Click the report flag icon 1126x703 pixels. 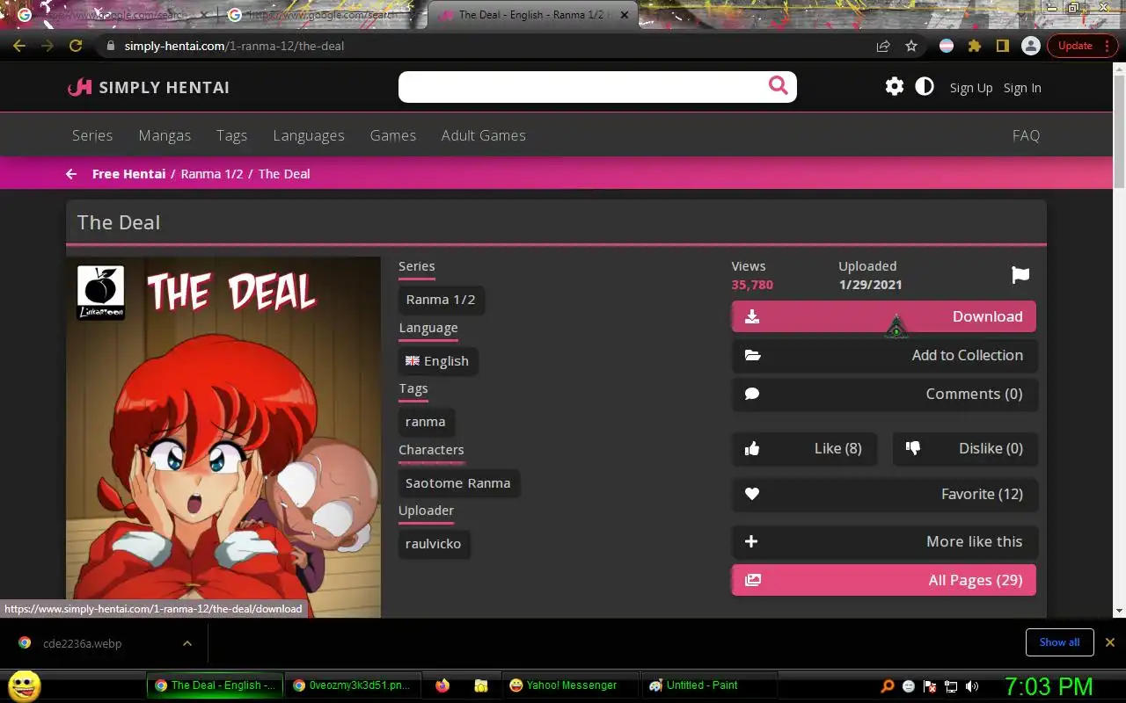1020,275
